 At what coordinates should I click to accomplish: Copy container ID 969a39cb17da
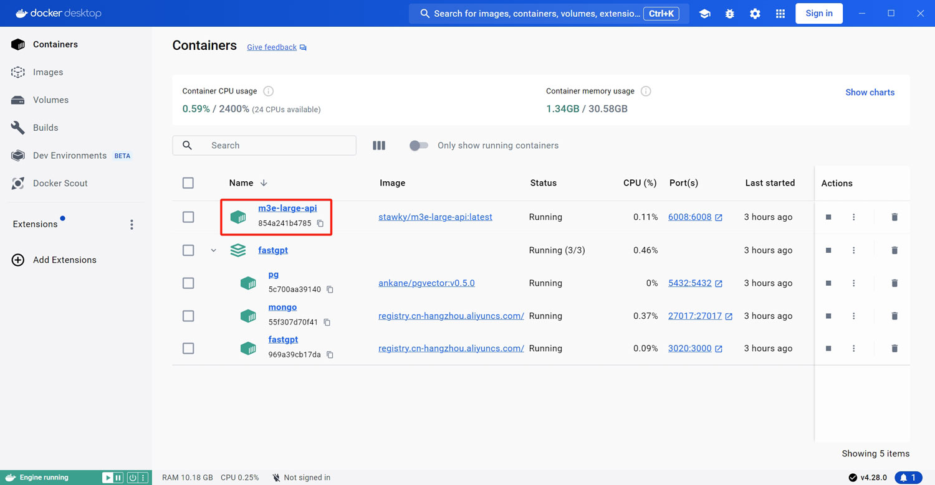click(330, 355)
